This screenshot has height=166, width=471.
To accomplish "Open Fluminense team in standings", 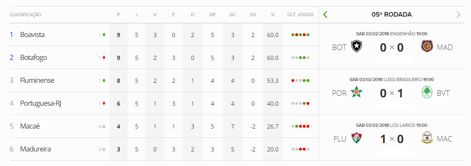I will click(37, 80).
